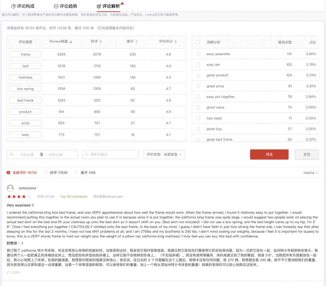Image resolution: width=326 pixels, height=286 pixels.
Task: Click the 重置 reset button
Action: (x=306, y=154)
